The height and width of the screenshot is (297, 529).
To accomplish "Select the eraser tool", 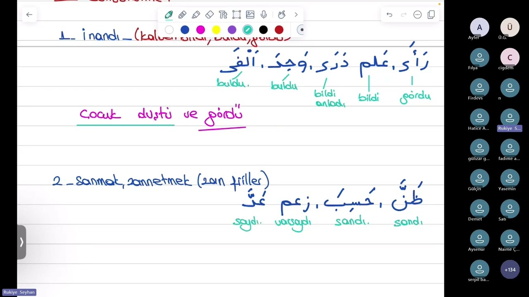I will tap(210, 15).
